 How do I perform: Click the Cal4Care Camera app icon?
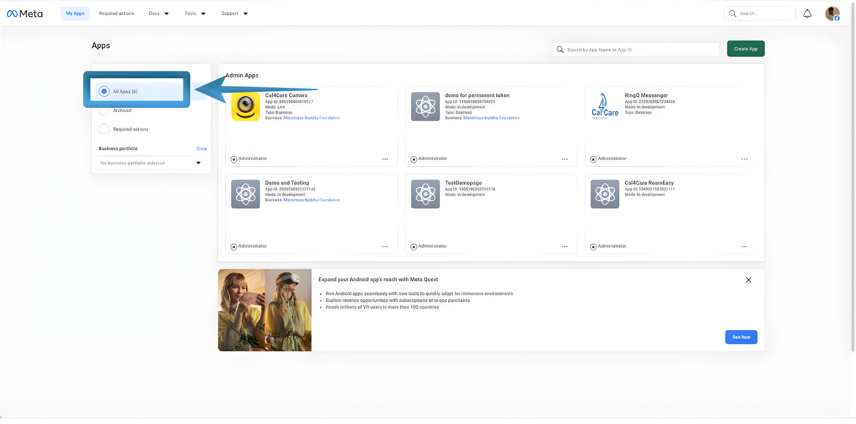pyautogui.click(x=245, y=107)
